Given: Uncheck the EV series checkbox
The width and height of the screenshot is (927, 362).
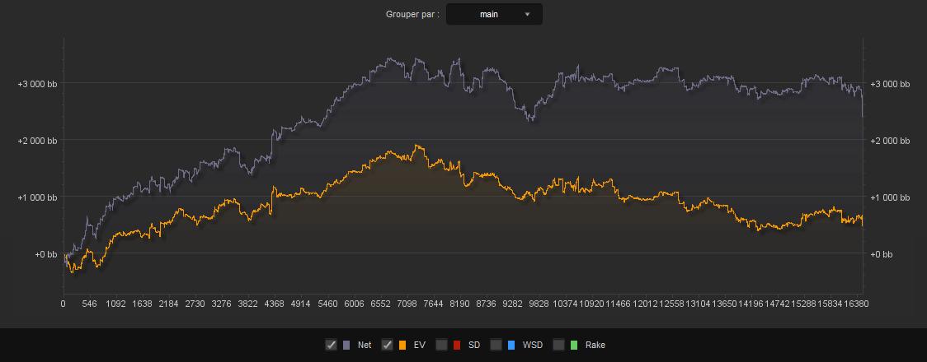Looking at the screenshot, I should [x=388, y=345].
